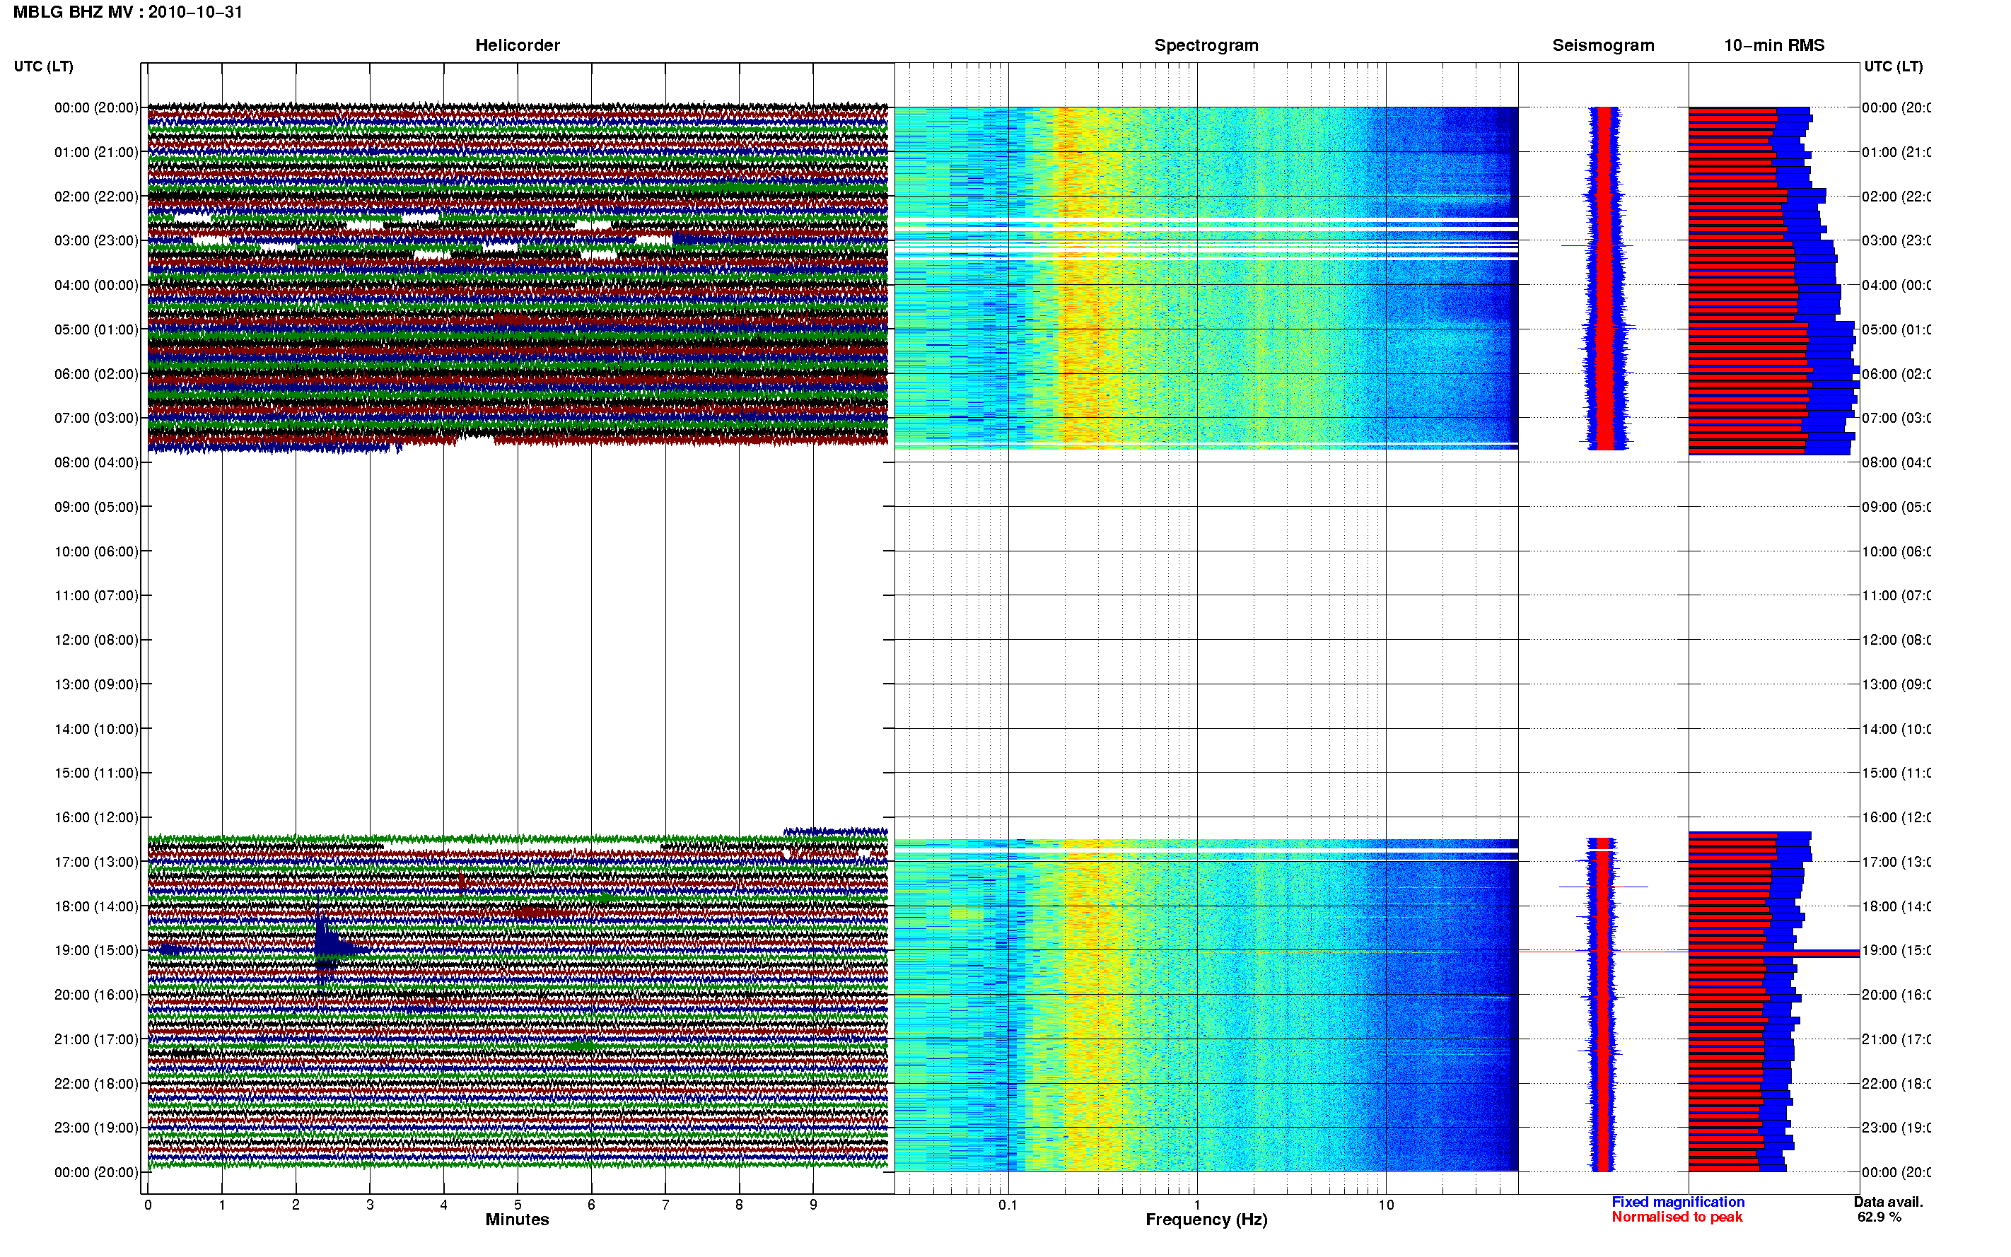Click the Seismogram panel heading
Image resolution: width=2011 pixels, height=1257 pixels.
click(x=1603, y=45)
